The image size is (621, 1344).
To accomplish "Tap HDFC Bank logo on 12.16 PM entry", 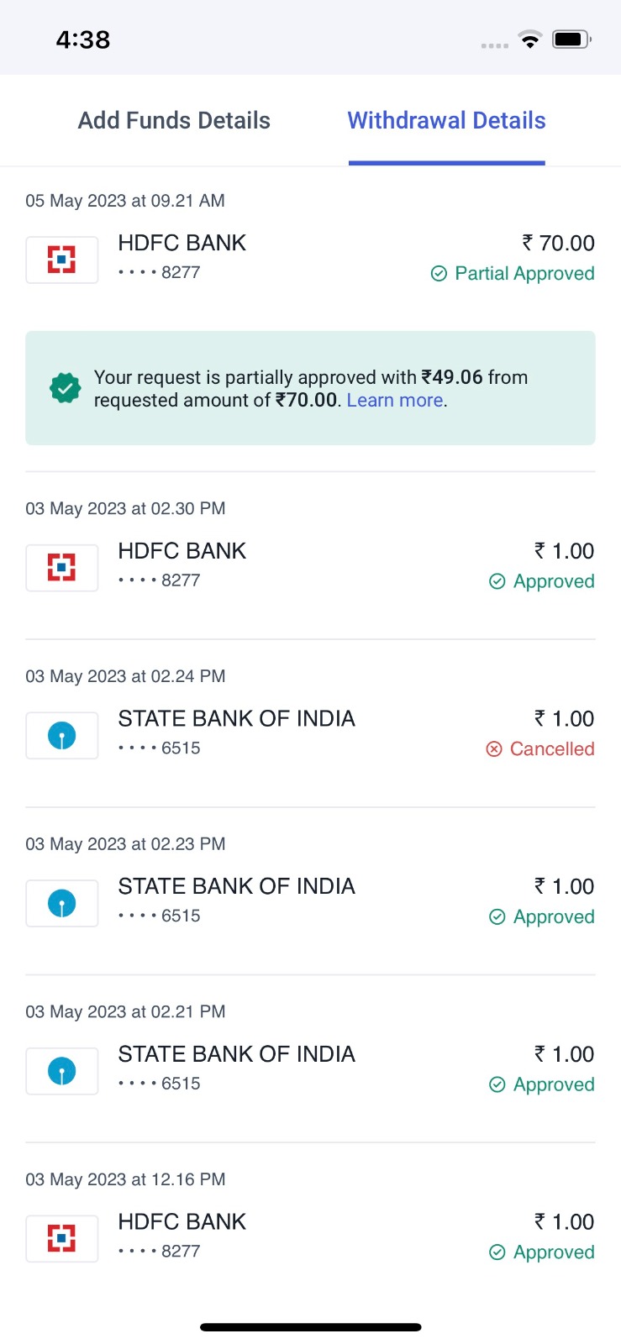I will (x=62, y=1238).
